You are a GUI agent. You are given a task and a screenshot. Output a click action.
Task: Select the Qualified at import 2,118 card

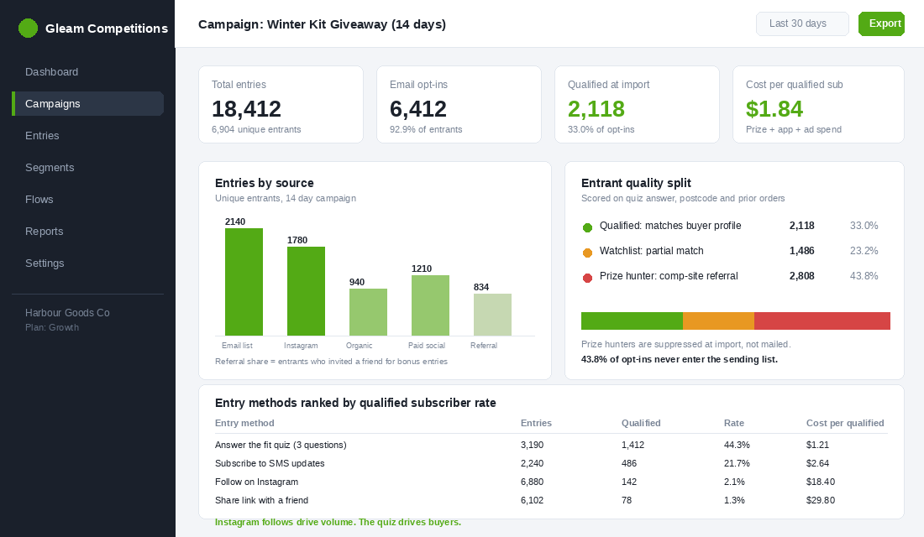(637, 104)
